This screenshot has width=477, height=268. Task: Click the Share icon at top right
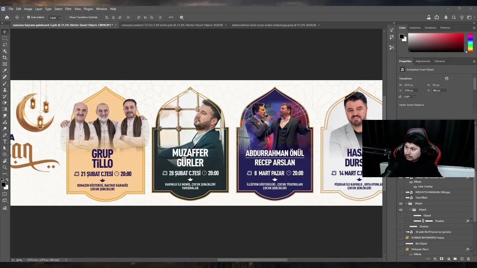437,17
